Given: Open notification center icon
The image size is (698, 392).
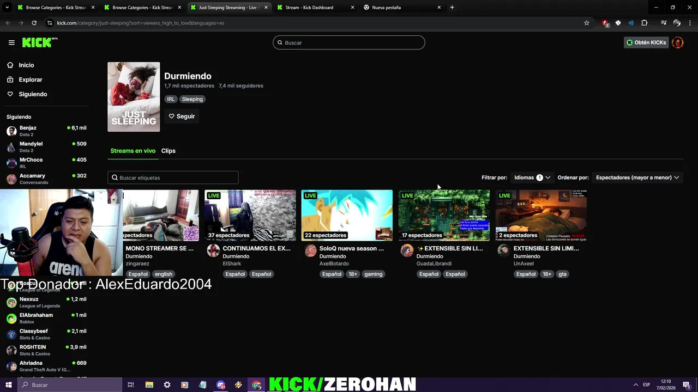Looking at the screenshot, I should pos(687,385).
